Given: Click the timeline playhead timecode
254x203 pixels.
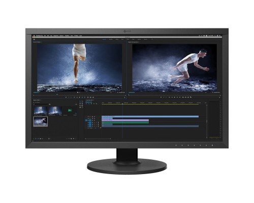Looking at the screenshot, I should click(89, 102).
